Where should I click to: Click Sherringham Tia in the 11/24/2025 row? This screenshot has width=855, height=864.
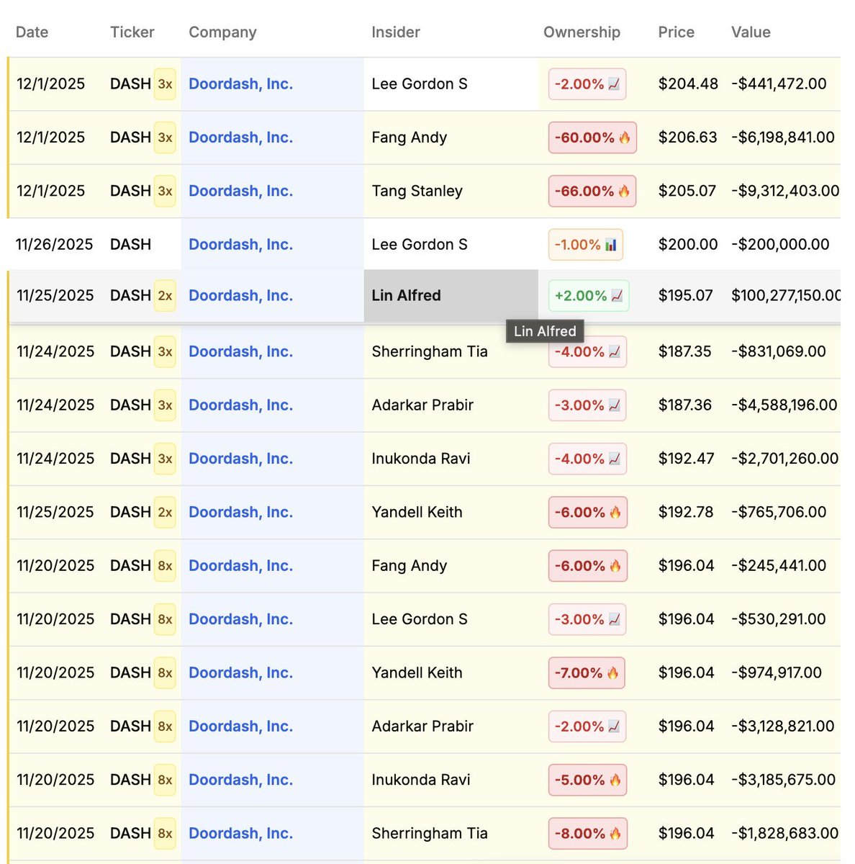tap(430, 351)
